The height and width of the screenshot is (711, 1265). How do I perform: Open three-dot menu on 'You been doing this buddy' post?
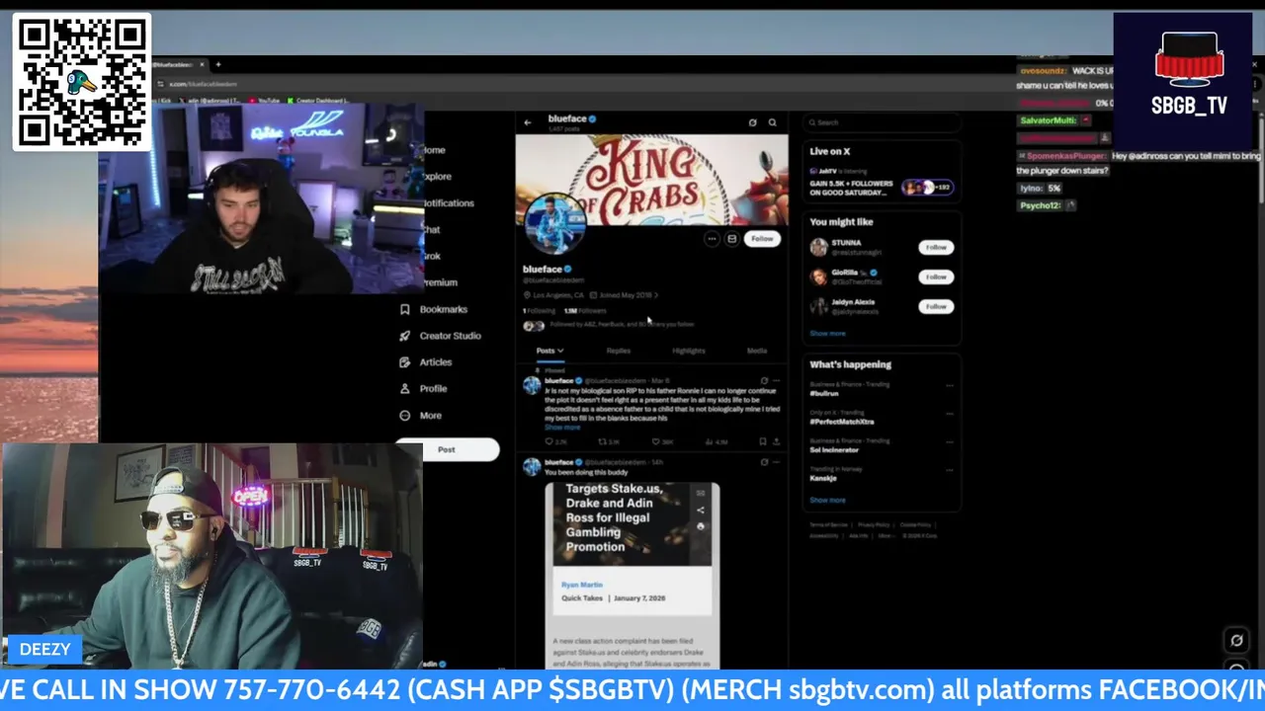click(x=777, y=462)
